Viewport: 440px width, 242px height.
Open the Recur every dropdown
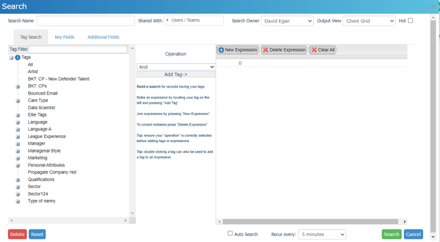[x=322, y=234]
